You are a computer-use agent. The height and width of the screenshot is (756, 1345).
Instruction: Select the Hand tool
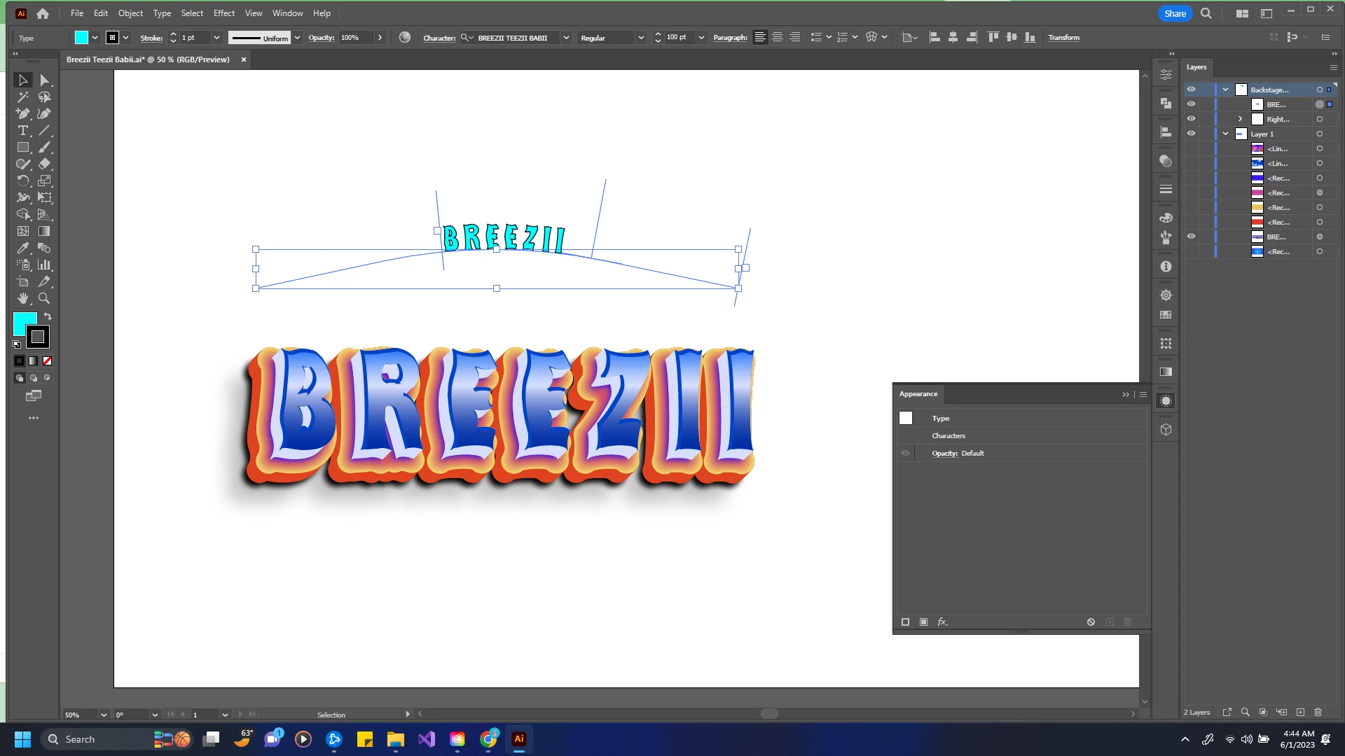click(x=22, y=298)
